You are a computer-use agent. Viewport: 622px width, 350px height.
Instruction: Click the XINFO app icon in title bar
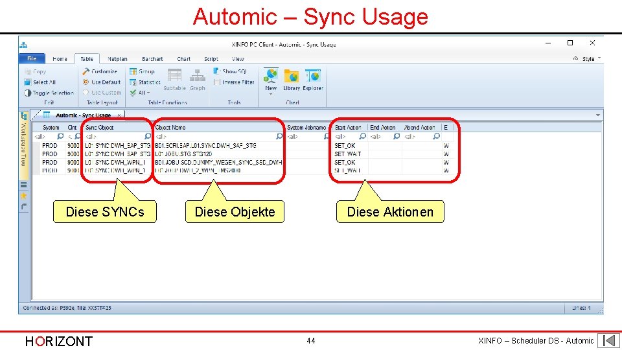pos(24,45)
